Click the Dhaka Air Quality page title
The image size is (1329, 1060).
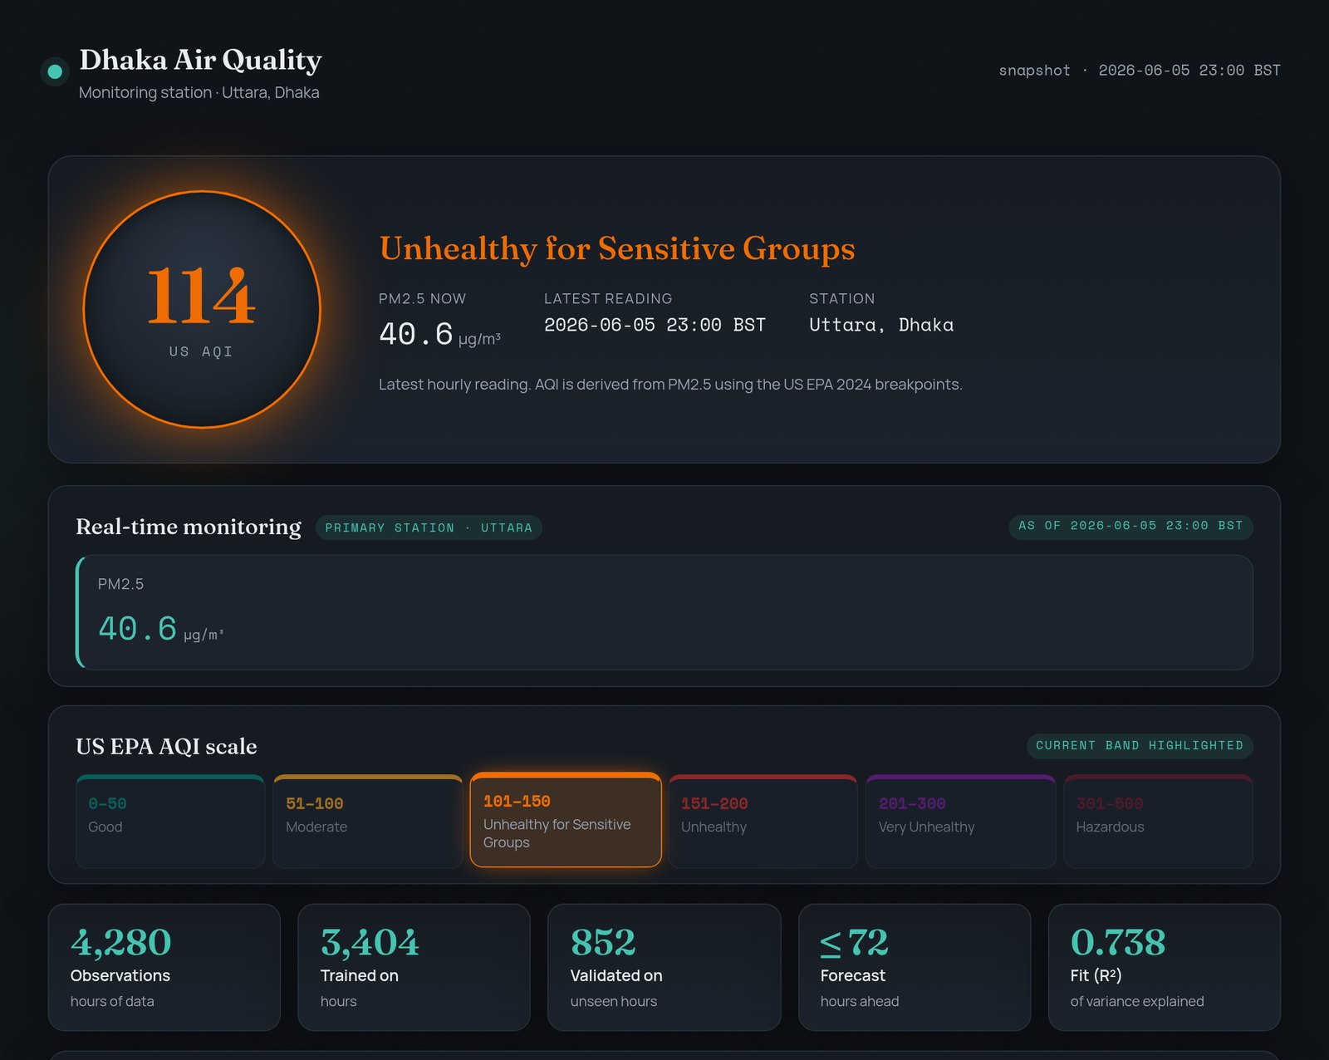click(200, 60)
